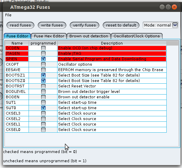Viewport: 182px width, 168px height.
Task: Click 'Brown out detector enable' description
Action: (x=112, y=97)
